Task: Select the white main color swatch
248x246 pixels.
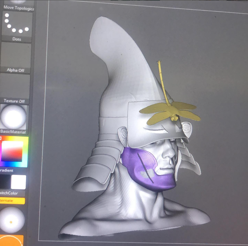Action: click(19, 182)
